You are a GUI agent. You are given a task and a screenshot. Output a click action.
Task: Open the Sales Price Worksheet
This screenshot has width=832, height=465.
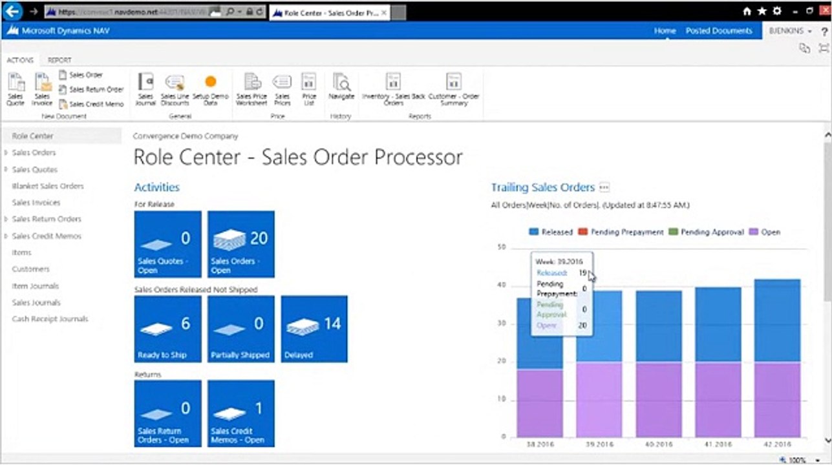[251, 89]
